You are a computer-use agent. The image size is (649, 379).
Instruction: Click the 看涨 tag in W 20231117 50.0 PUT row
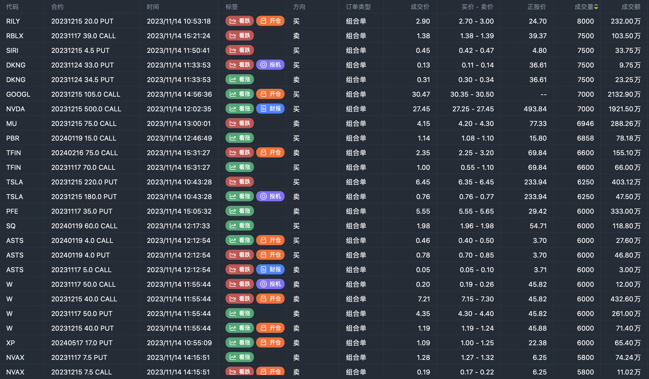tap(240, 313)
